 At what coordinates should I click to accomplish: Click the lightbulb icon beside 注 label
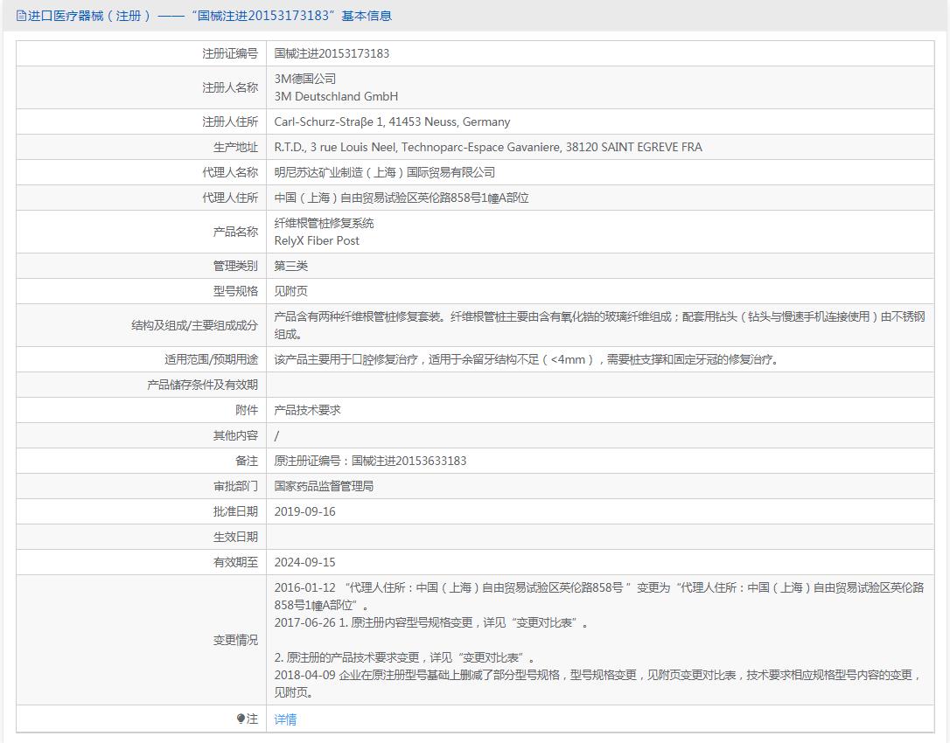coord(241,719)
